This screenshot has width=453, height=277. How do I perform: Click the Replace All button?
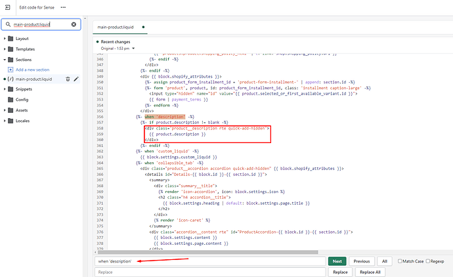(x=370, y=272)
